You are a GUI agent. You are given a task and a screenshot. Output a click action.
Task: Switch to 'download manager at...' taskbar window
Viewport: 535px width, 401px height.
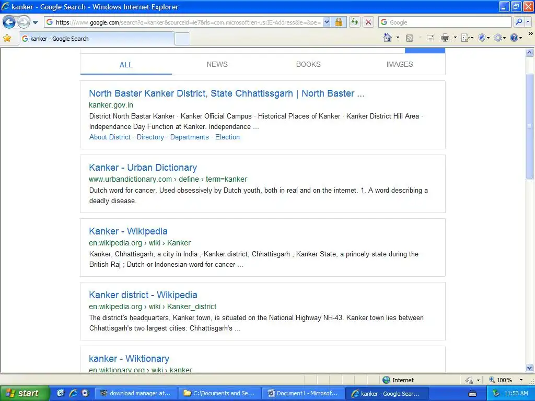click(x=136, y=393)
